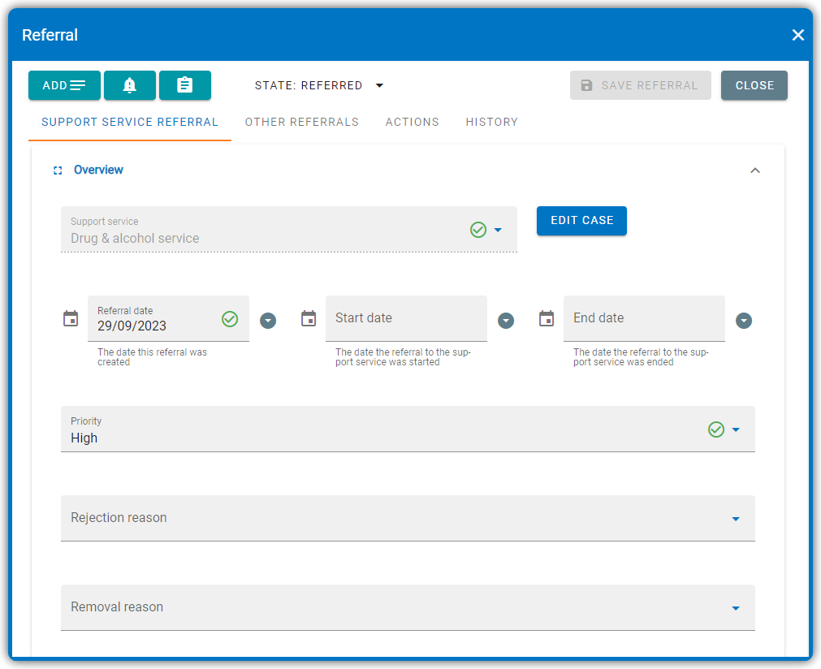
Task: Collapse the Overview section chevron
Action: (x=755, y=170)
